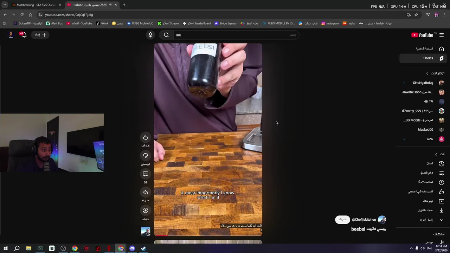Open Discord from the taskbar

[x=132, y=248]
